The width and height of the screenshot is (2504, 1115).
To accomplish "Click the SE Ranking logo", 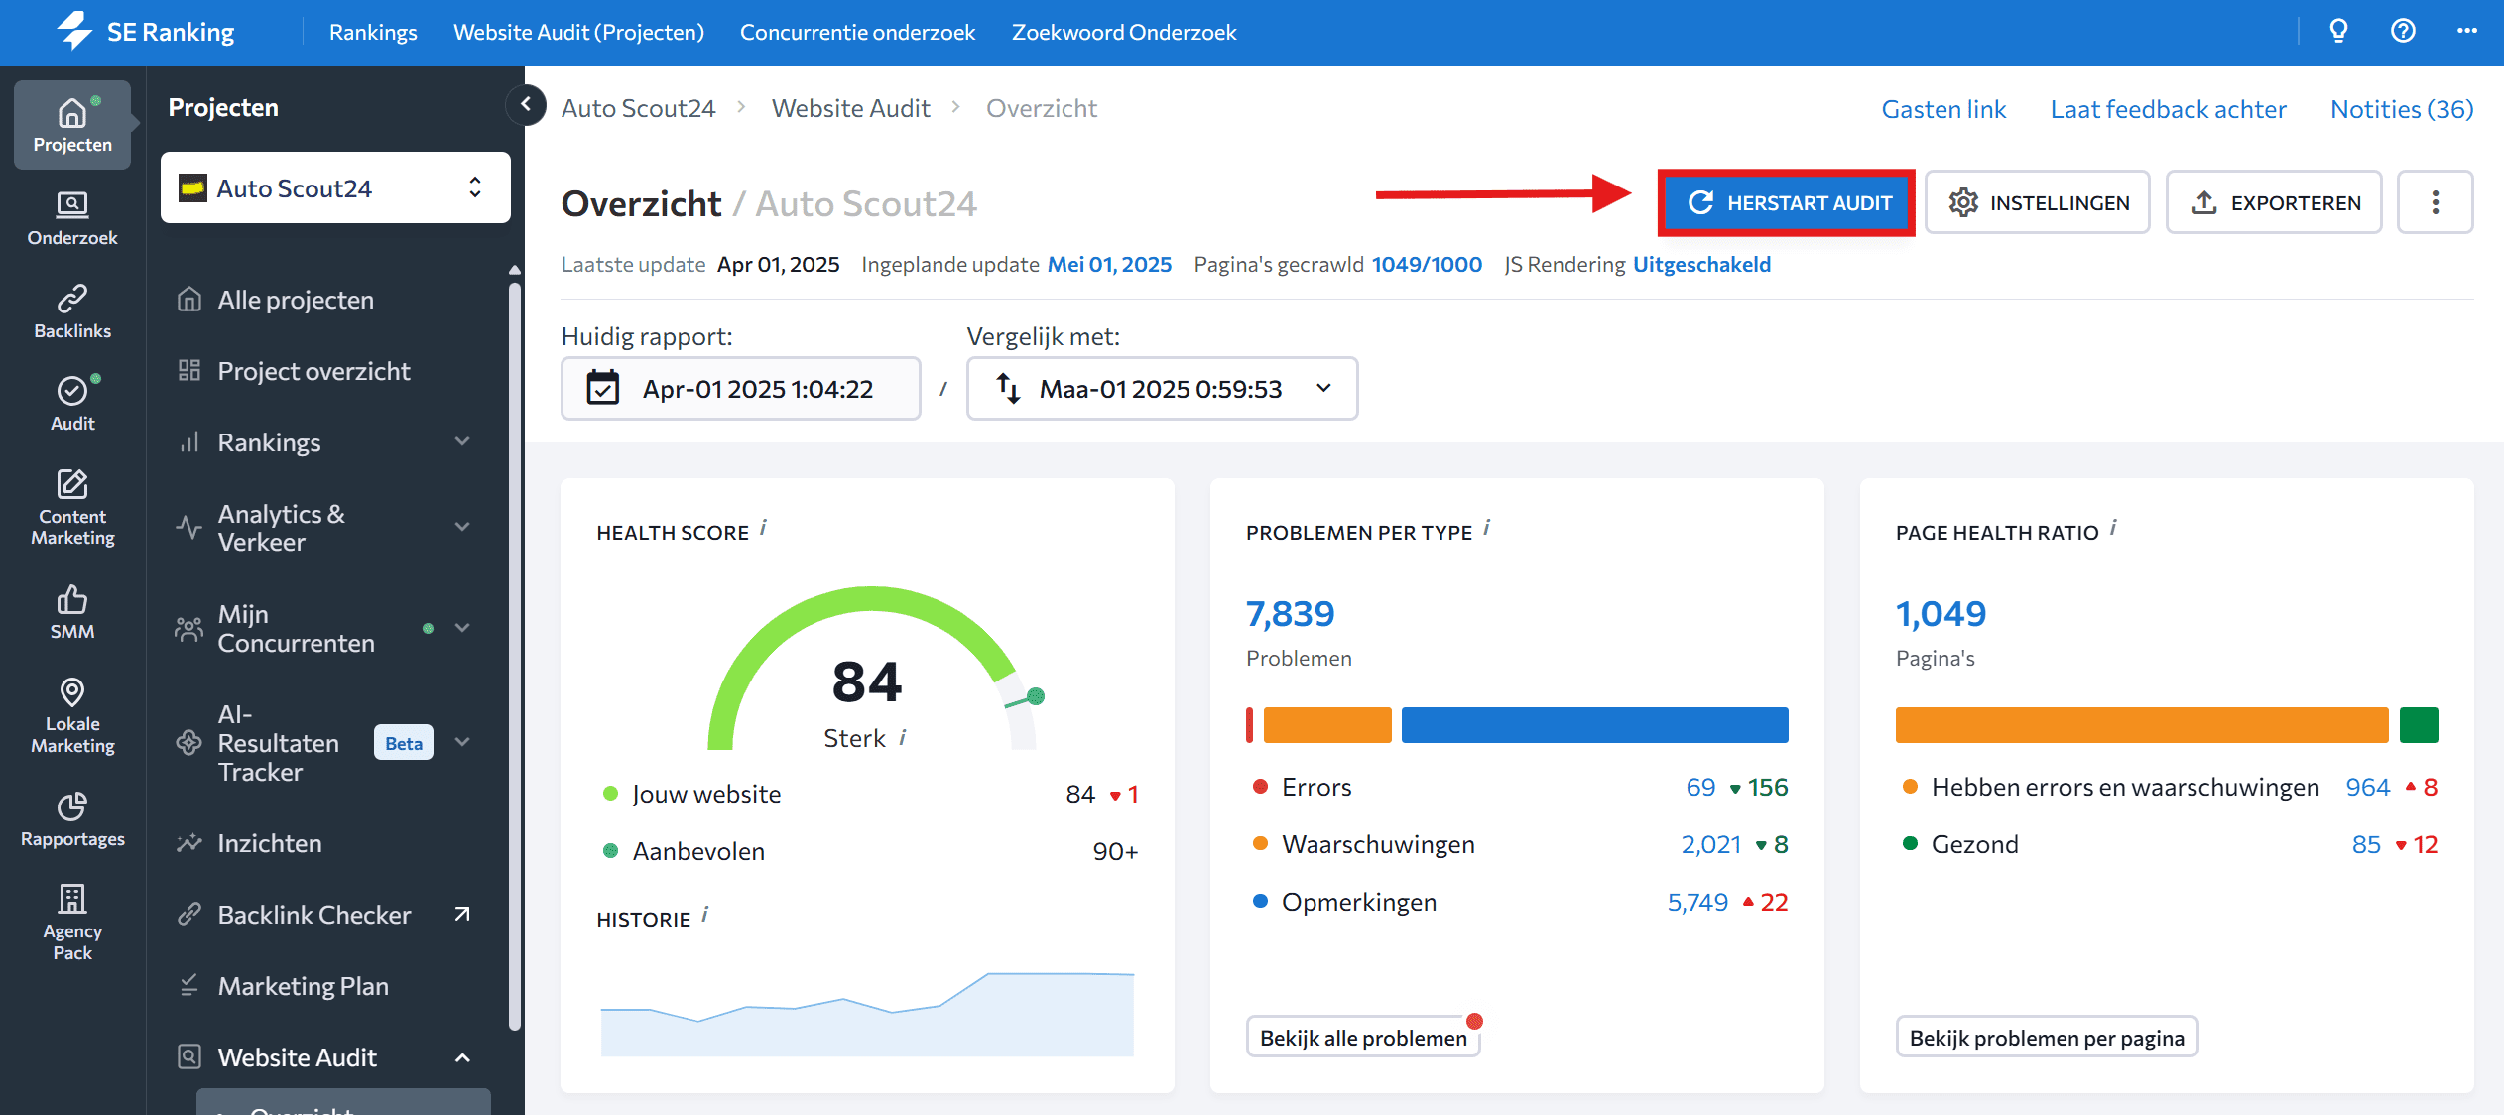I will (146, 32).
